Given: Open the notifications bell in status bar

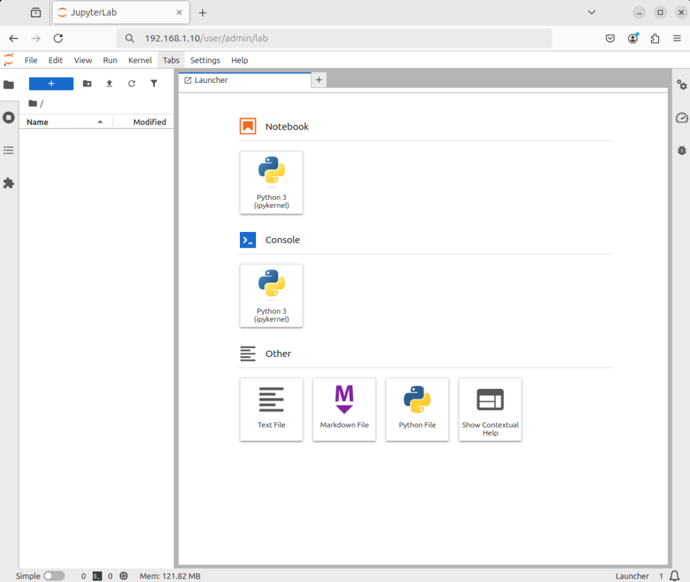Looking at the screenshot, I should click(x=675, y=576).
